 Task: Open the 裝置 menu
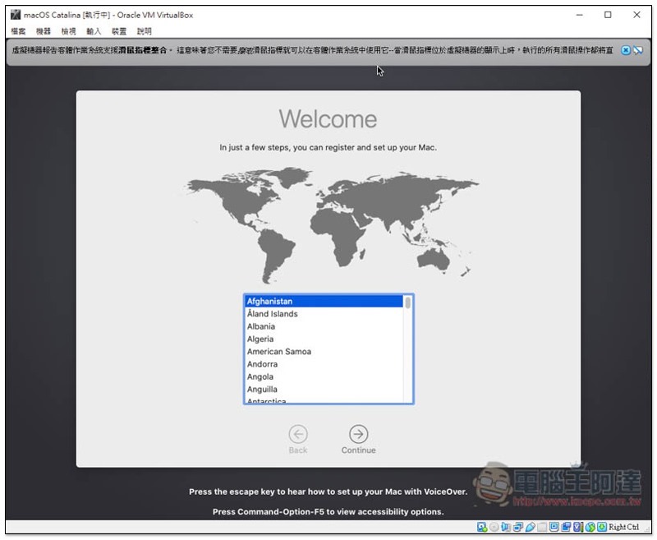pos(119,31)
